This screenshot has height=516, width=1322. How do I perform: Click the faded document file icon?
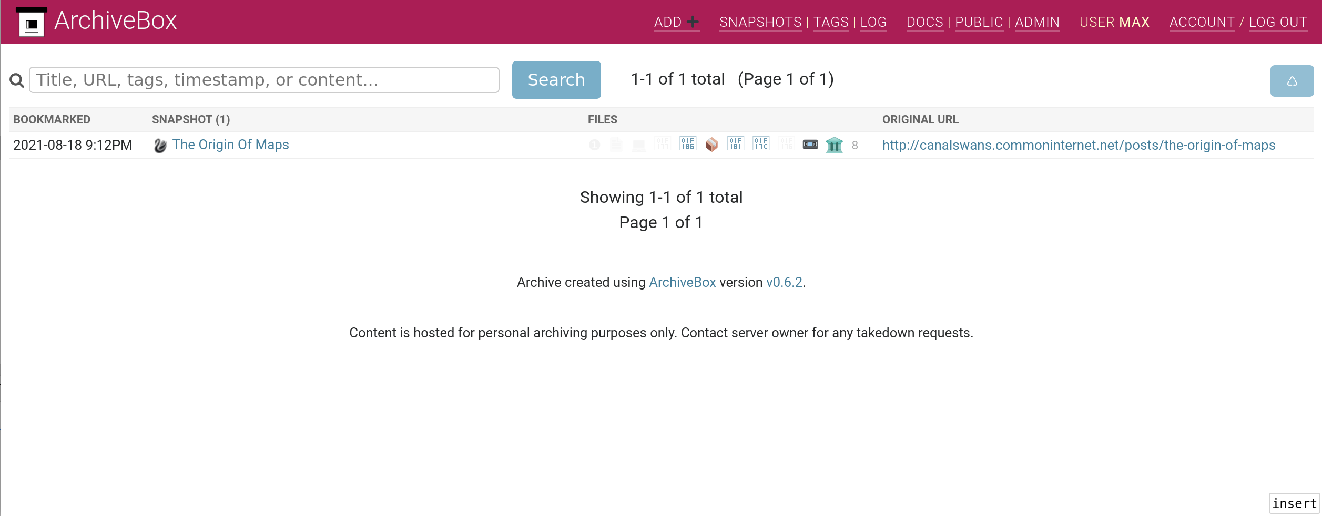[616, 145]
